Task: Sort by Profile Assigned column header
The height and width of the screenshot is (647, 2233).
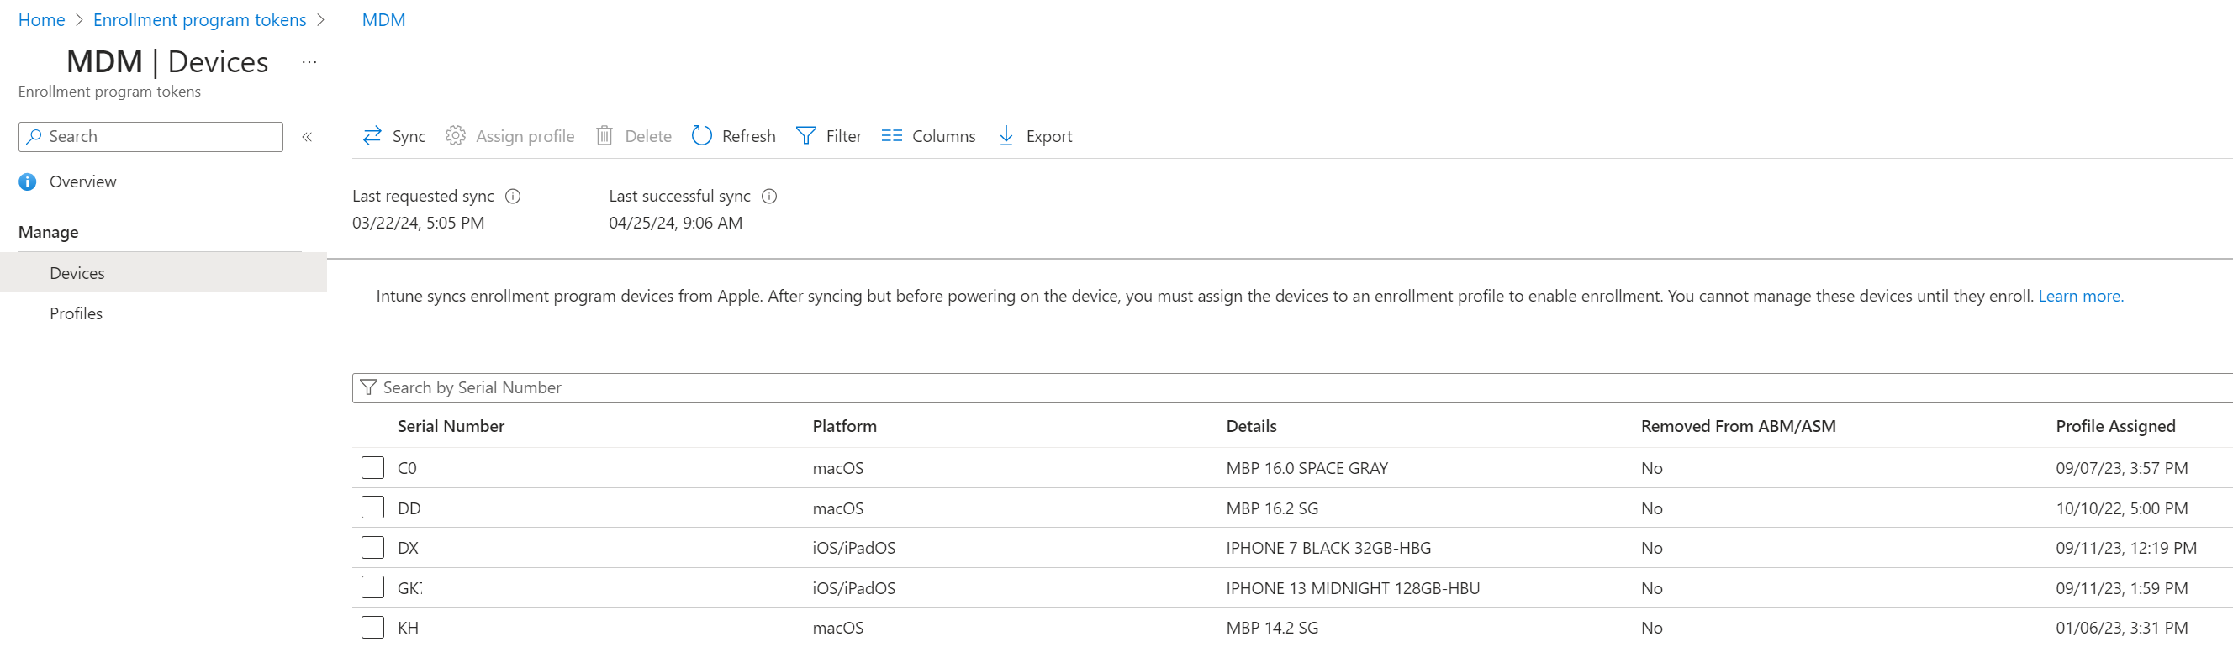Action: (x=2115, y=426)
